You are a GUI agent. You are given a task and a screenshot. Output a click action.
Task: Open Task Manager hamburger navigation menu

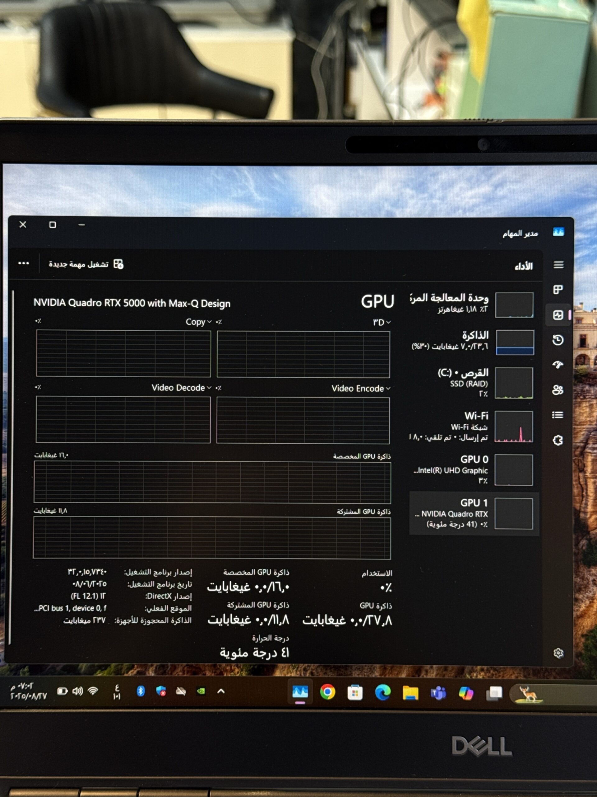coord(558,265)
